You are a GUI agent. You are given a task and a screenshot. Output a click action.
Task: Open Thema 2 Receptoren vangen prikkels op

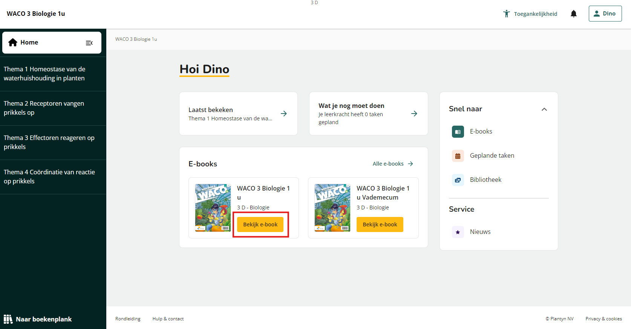(53, 108)
